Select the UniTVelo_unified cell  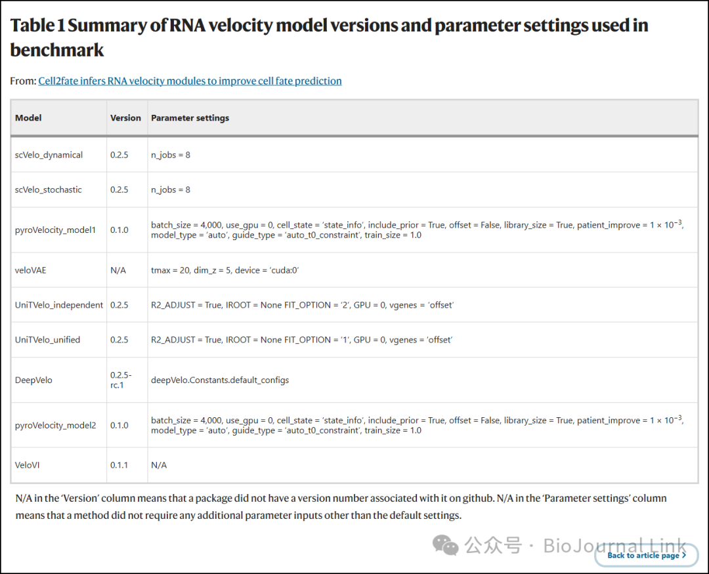click(x=47, y=340)
